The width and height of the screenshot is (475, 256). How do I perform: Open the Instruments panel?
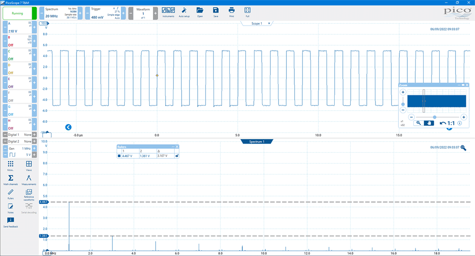click(168, 11)
